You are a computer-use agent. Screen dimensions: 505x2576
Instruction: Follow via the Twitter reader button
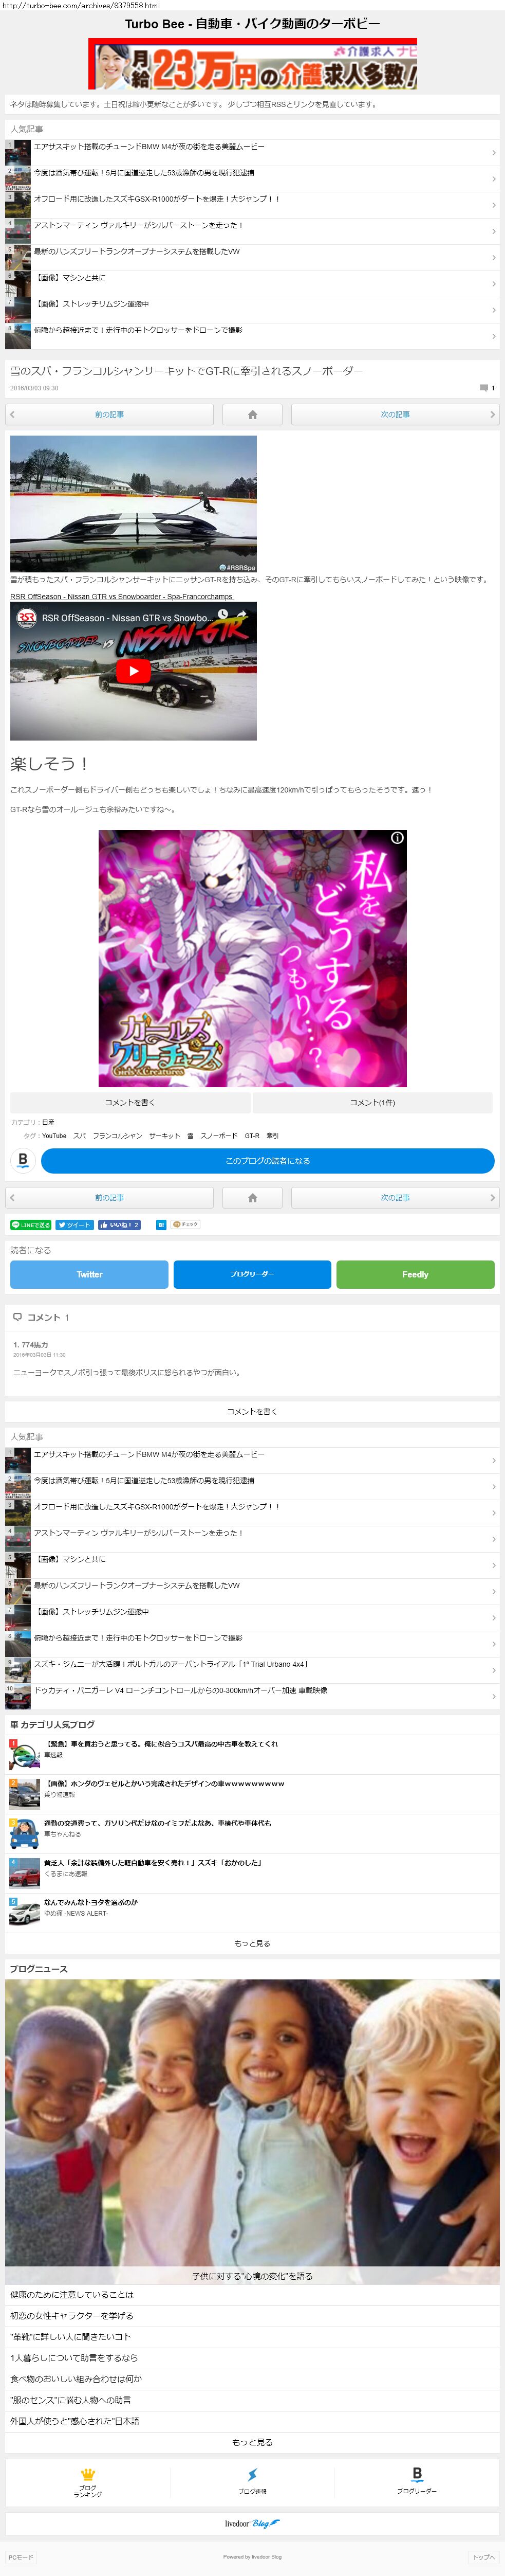[89, 1274]
